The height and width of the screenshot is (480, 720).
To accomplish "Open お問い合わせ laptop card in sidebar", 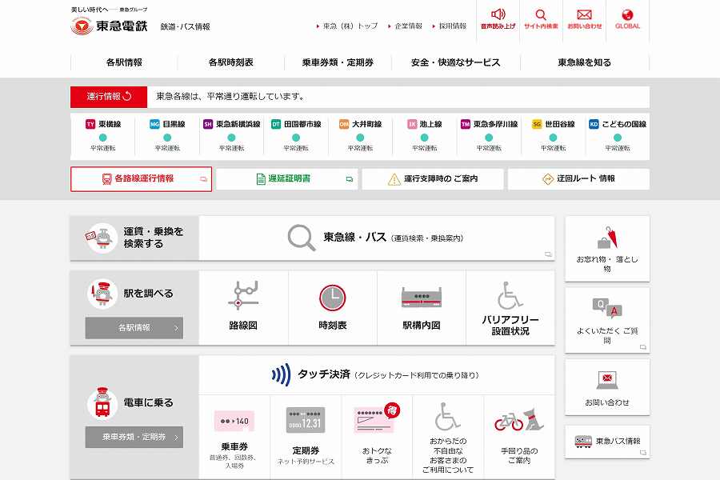I will 607,387.
